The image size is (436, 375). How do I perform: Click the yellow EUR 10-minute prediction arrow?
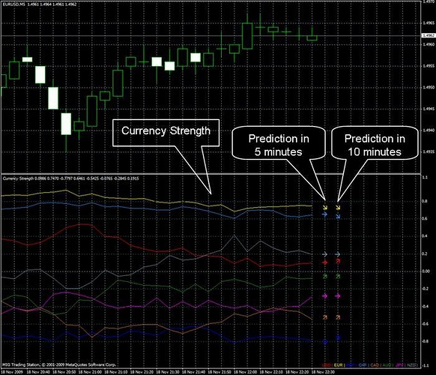[x=338, y=208]
